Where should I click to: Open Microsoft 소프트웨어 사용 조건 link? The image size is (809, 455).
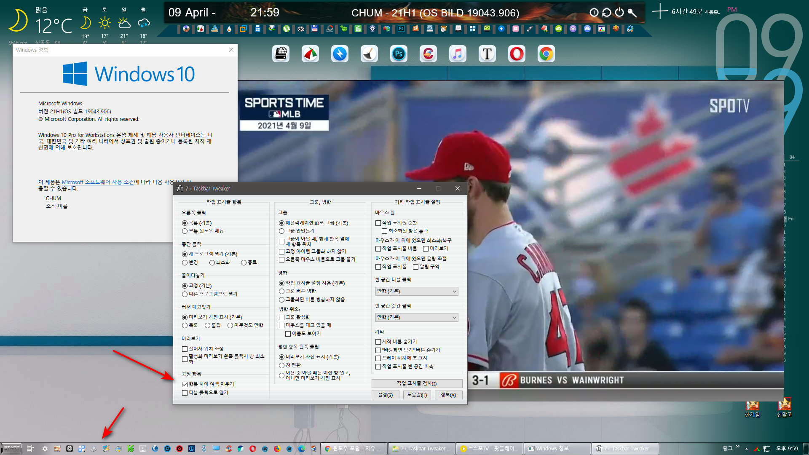pyautogui.click(x=98, y=182)
